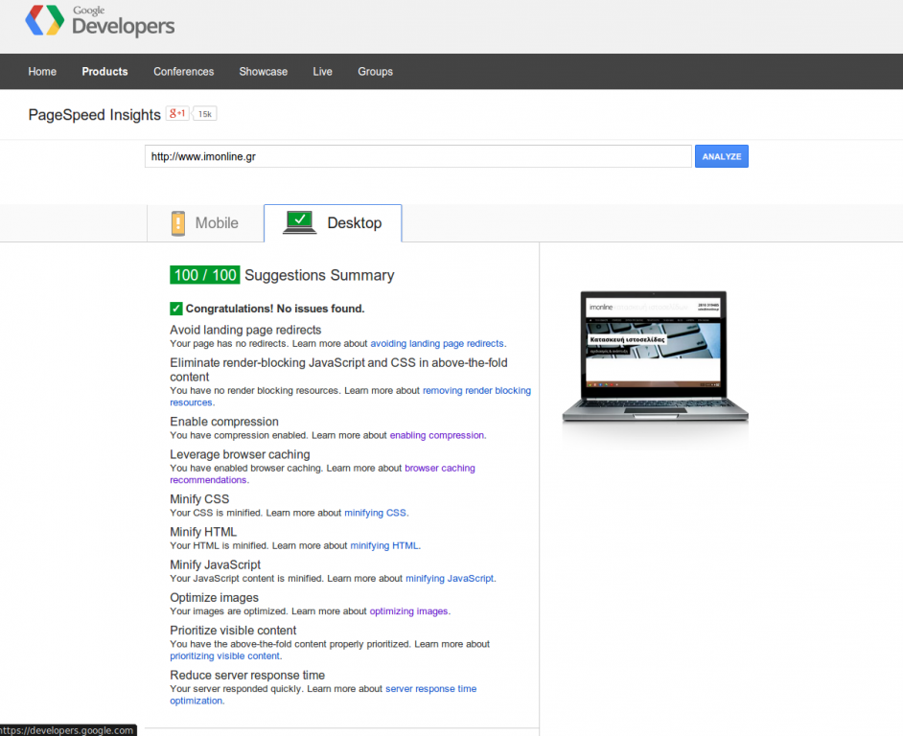Click the URL input field
Screen dimensions: 903x736
418,156
